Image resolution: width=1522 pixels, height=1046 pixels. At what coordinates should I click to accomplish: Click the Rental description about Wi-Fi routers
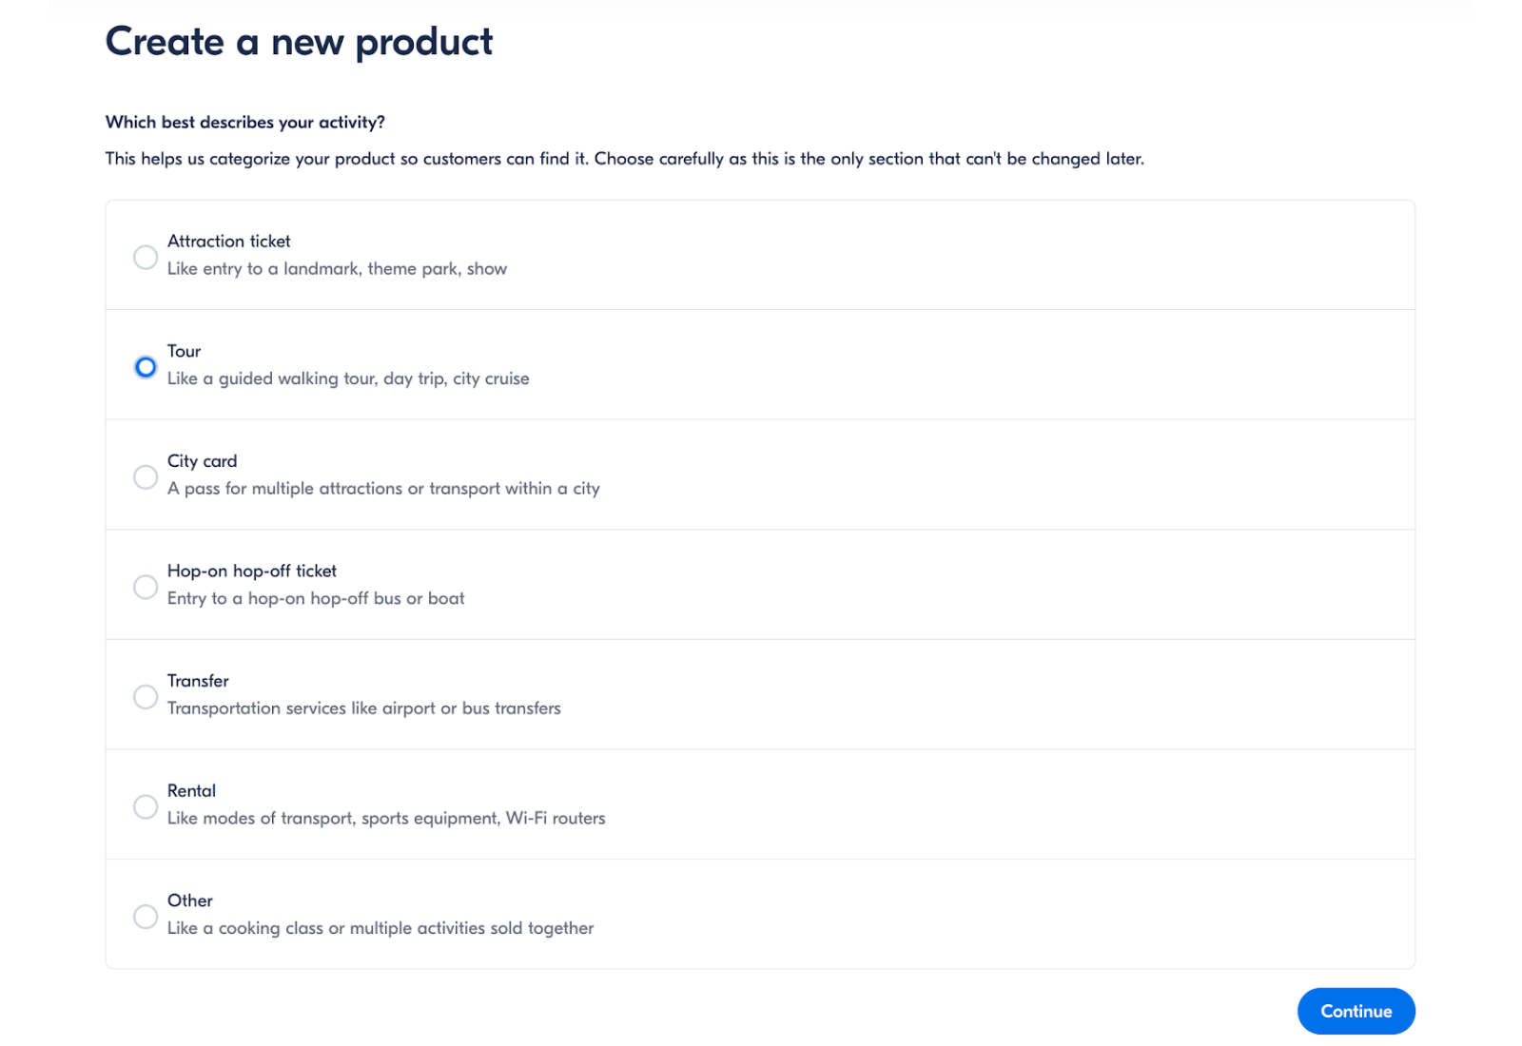tap(386, 818)
